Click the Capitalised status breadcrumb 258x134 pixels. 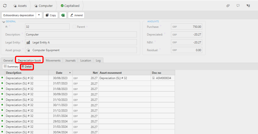[70, 6]
